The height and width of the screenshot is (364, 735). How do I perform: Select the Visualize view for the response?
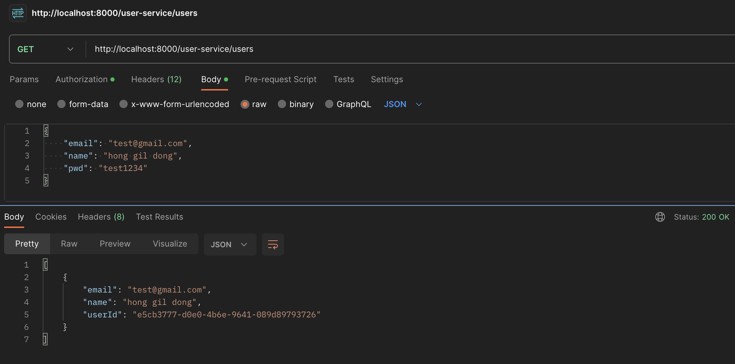click(170, 243)
